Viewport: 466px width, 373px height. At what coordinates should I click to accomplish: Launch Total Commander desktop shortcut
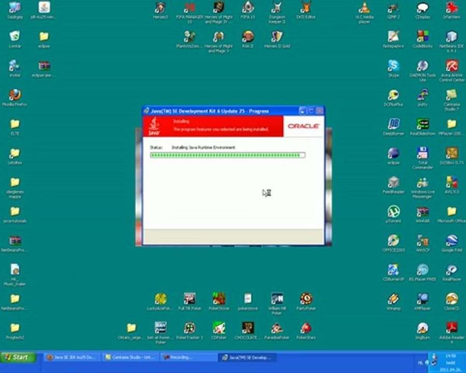click(x=423, y=158)
